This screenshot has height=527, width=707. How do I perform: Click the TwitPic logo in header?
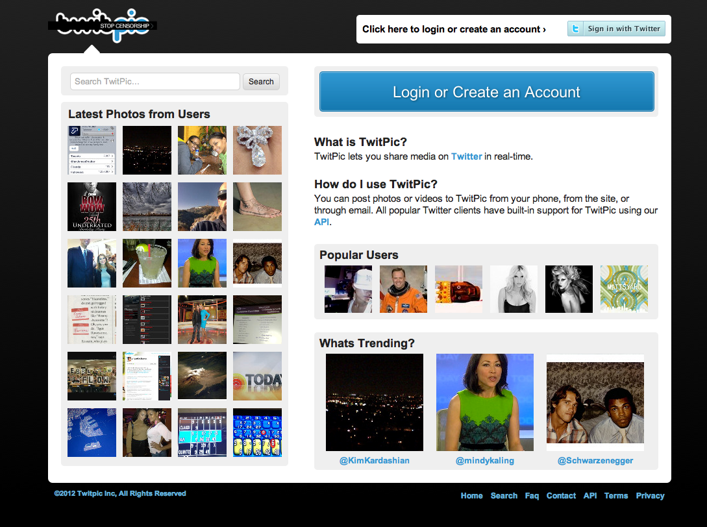pos(102,26)
